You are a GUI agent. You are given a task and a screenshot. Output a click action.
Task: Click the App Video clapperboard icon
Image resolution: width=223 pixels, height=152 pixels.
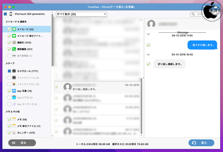click(x=14, y=98)
